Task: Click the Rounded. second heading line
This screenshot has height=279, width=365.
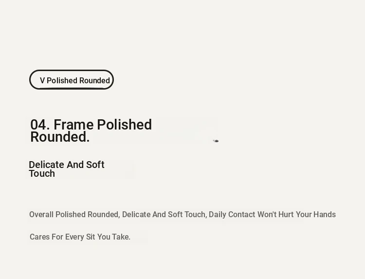Action: coord(60,137)
